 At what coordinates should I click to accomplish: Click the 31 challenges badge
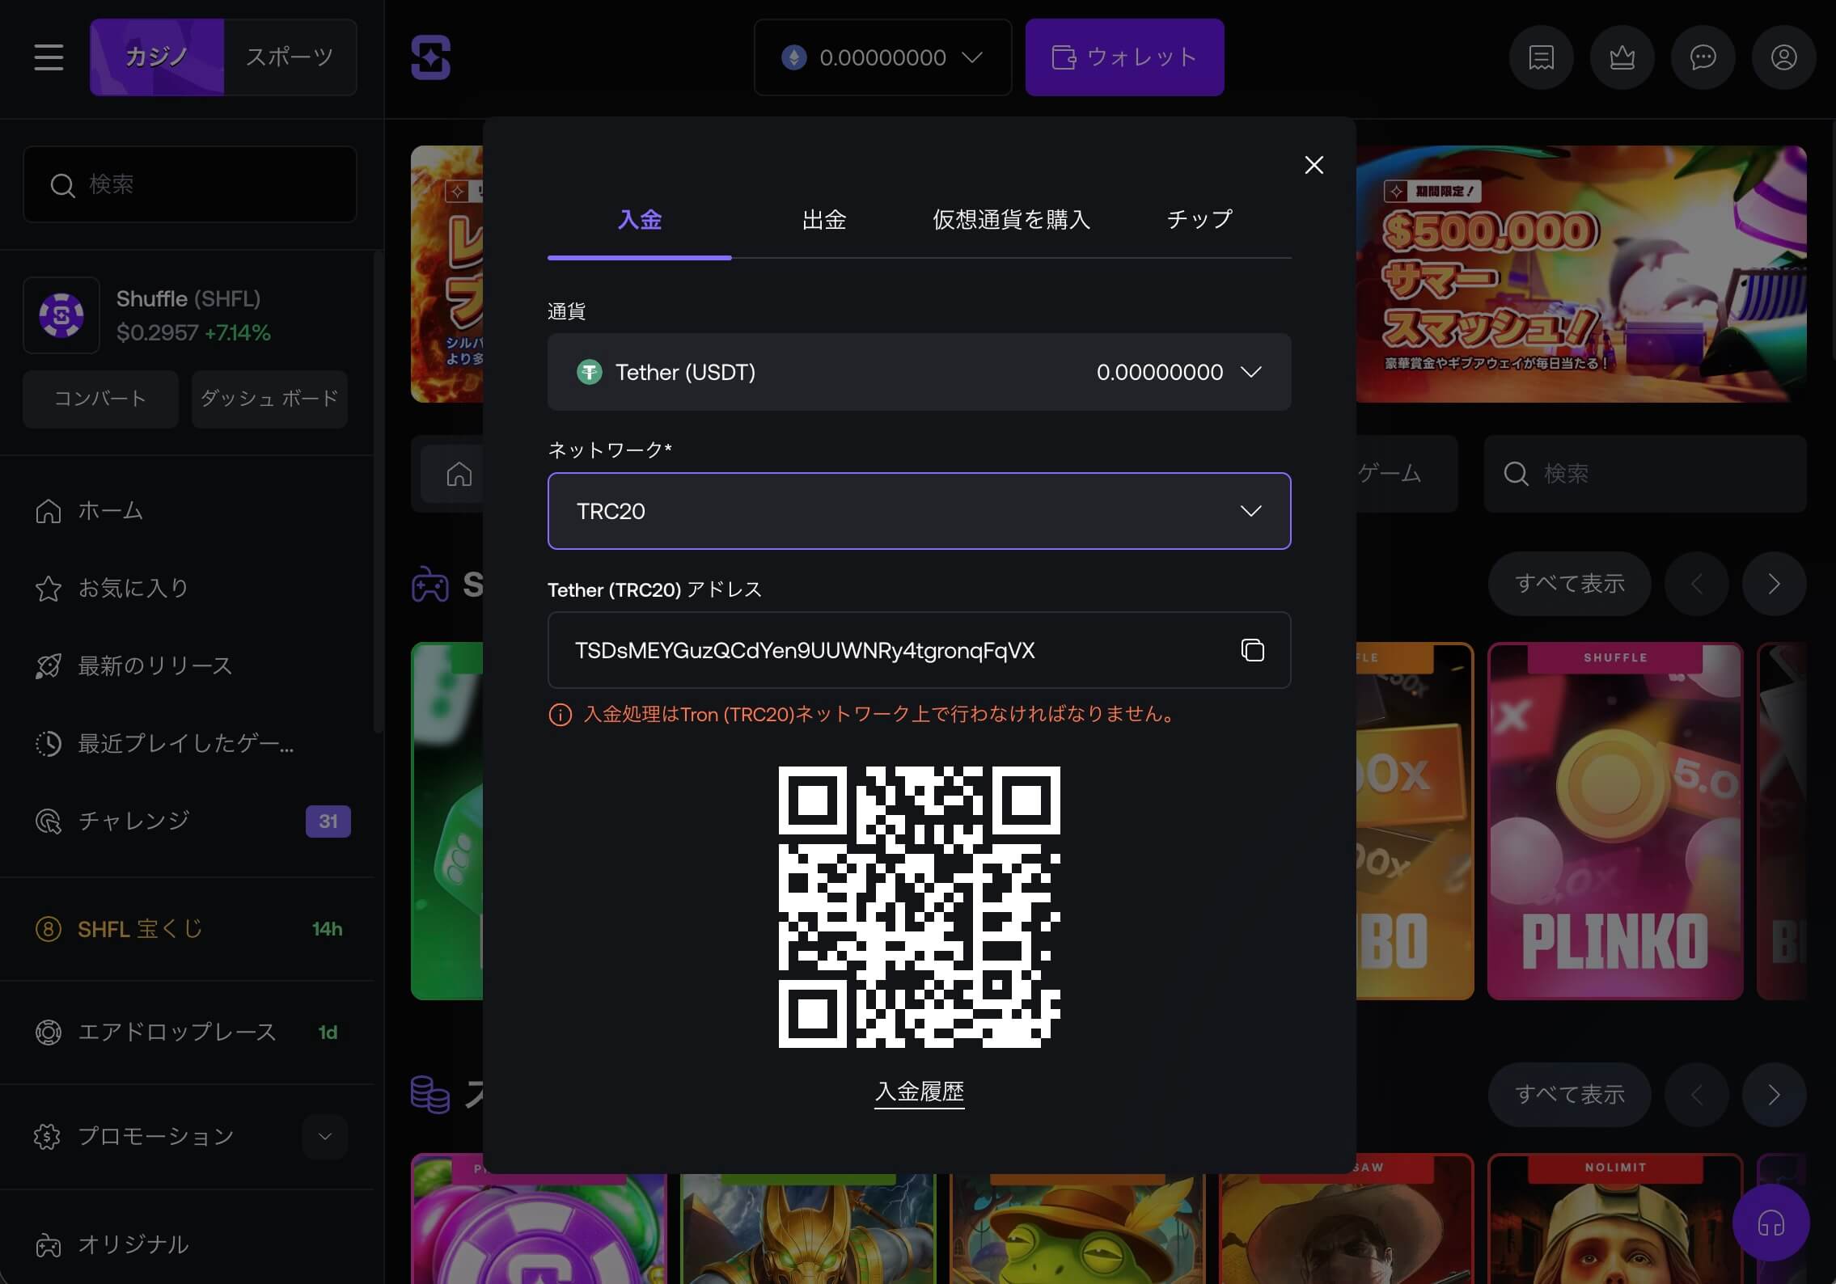[328, 822]
